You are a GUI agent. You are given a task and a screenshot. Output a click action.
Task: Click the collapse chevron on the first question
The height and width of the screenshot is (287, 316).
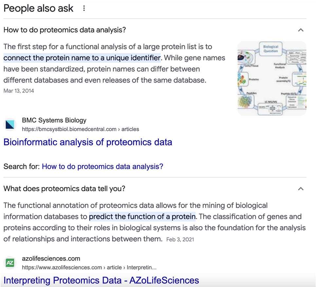[301, 30]
